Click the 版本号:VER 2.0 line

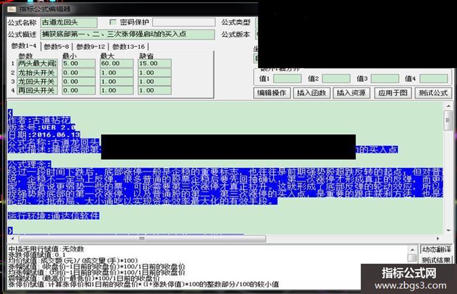click(42, 127)
